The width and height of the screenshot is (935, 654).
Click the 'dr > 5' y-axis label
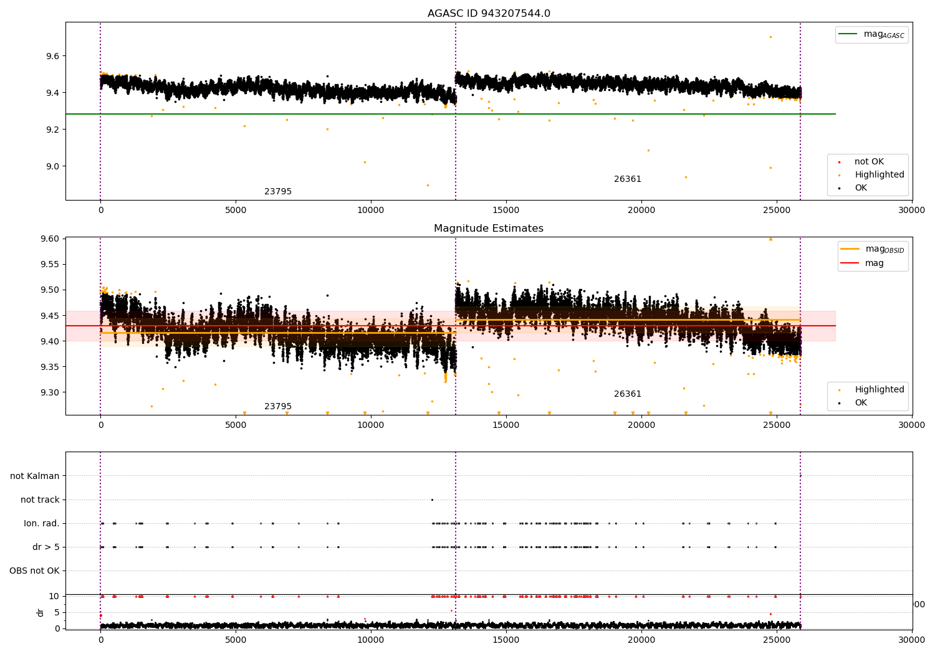[x=46, y=547]
